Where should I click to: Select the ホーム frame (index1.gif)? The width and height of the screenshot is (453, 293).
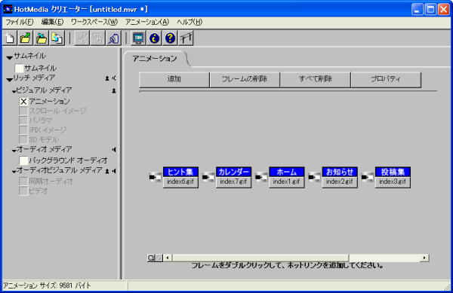(287, 177)
